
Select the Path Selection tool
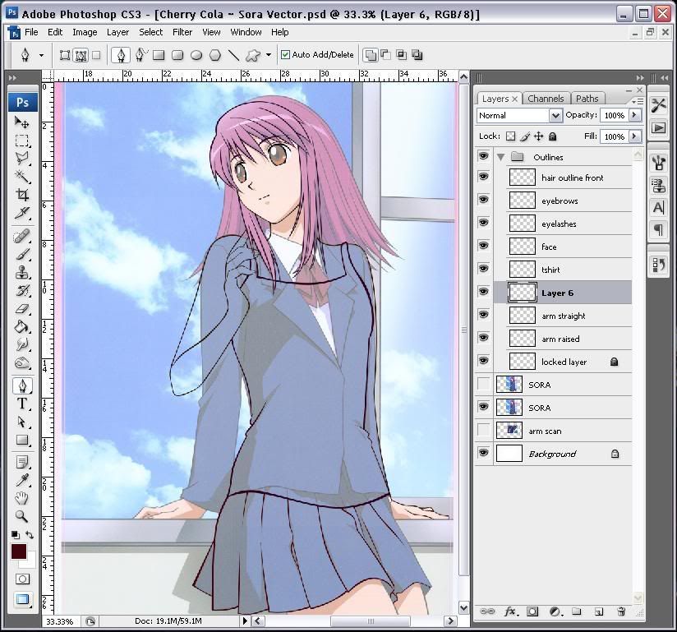coord(22,422)
